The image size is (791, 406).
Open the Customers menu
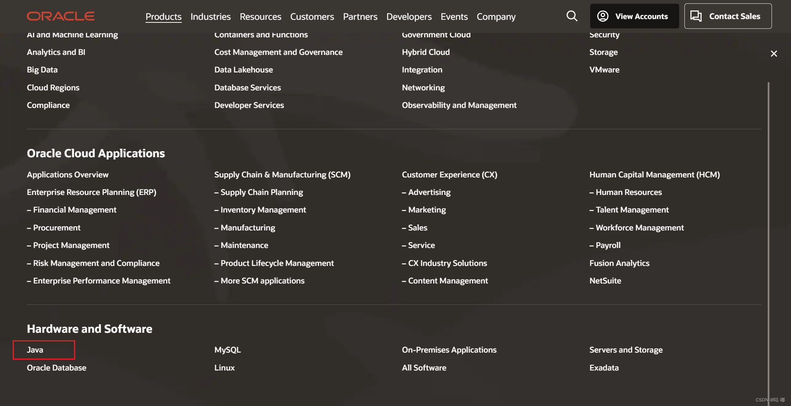coord(312,17)
